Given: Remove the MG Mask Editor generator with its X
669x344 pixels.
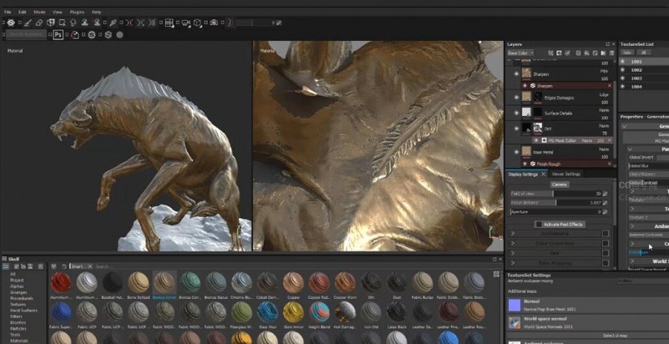Looking at the screenshot, I should 609,140.
